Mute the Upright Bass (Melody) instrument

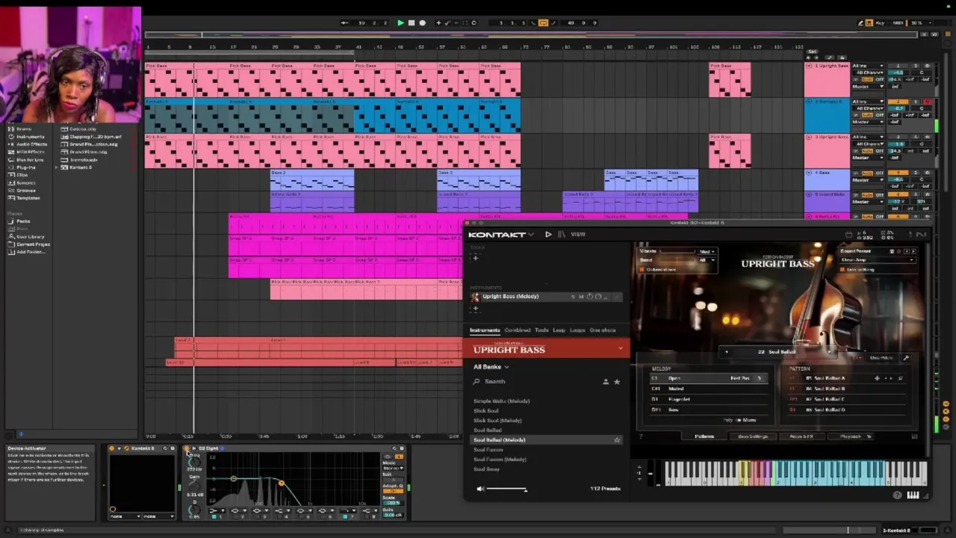click(580, 297)
